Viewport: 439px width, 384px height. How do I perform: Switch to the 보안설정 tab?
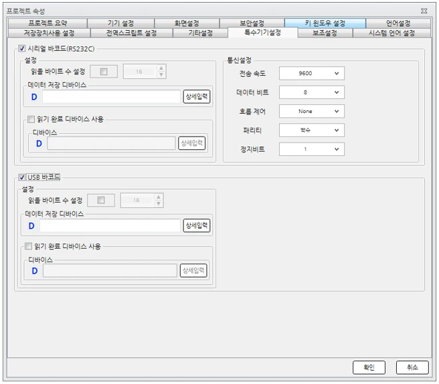[x=252, y=23]
